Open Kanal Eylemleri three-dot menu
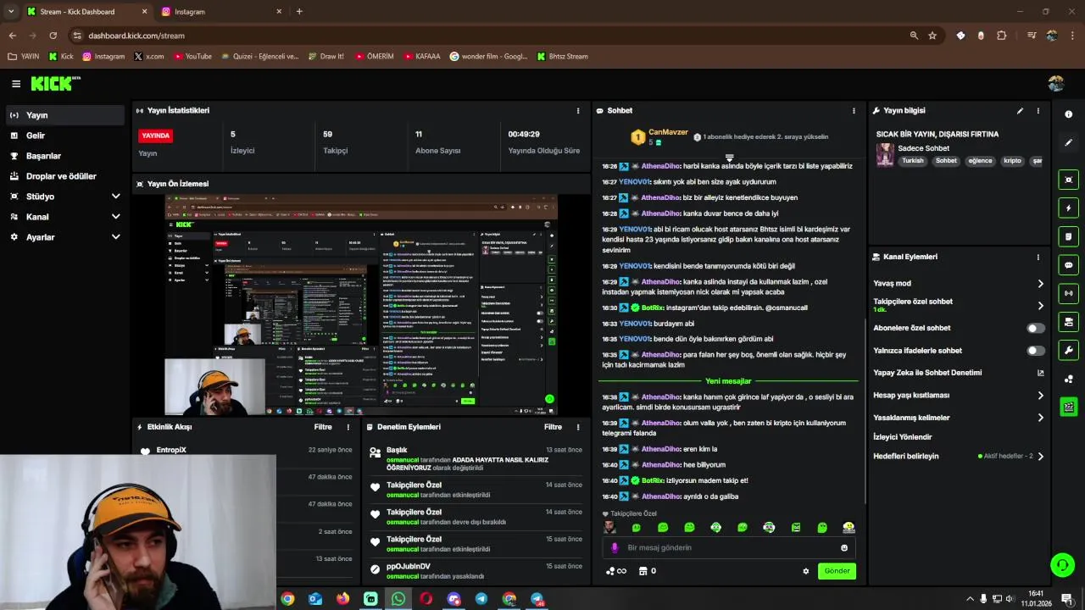The image size is (1085, 610). tap(1038, 257)
